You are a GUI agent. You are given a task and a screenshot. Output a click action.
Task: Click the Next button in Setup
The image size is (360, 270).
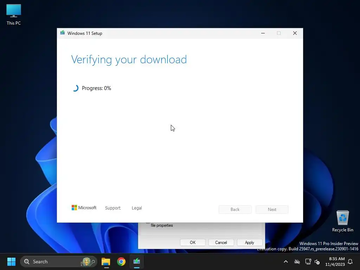272,210
